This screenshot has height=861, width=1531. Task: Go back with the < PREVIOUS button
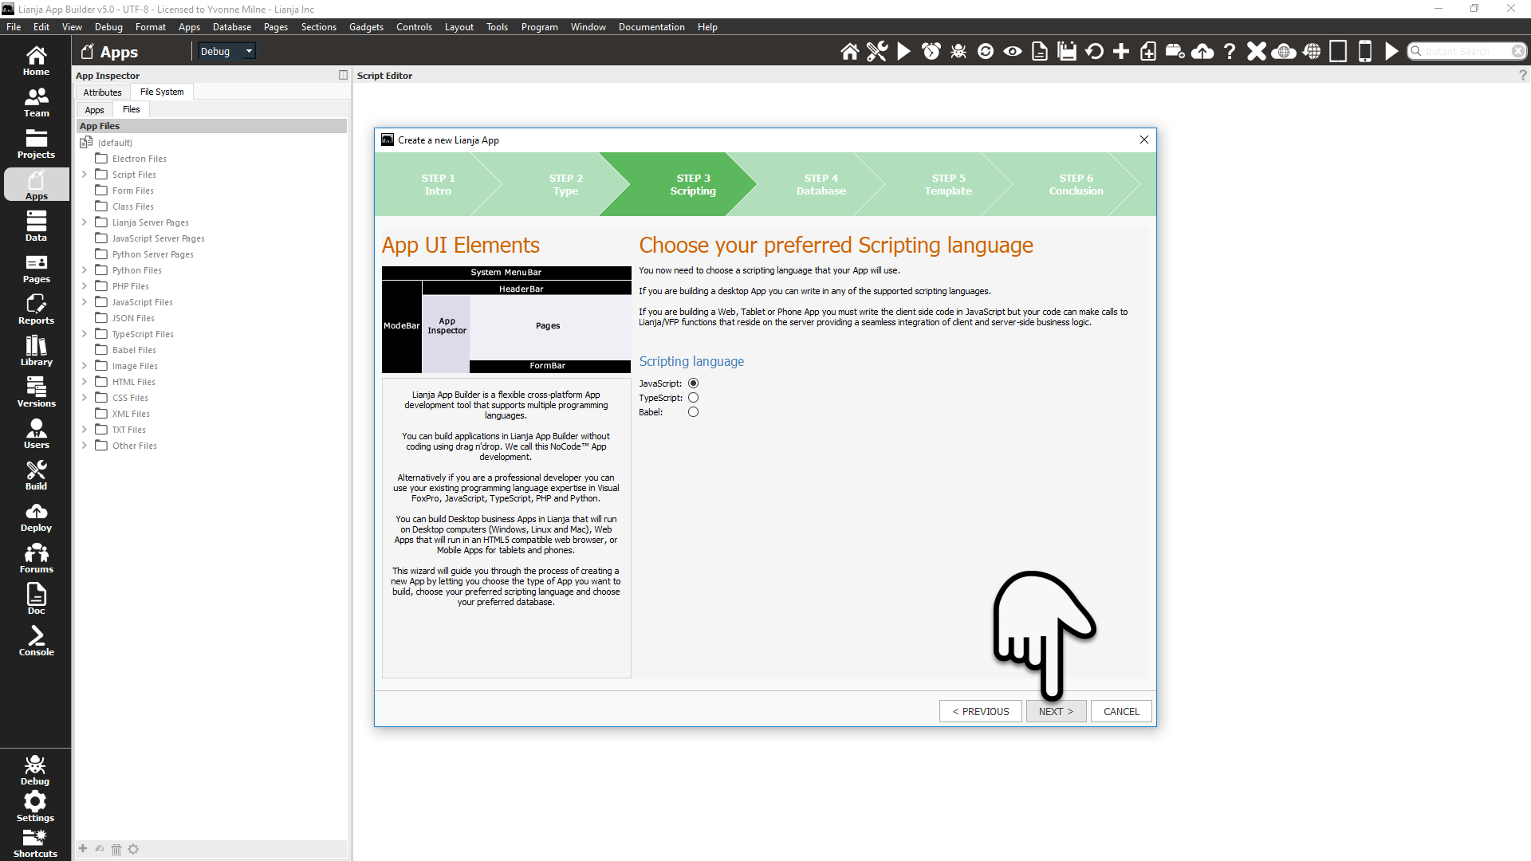pyautogui.click(x=980, y=711)
